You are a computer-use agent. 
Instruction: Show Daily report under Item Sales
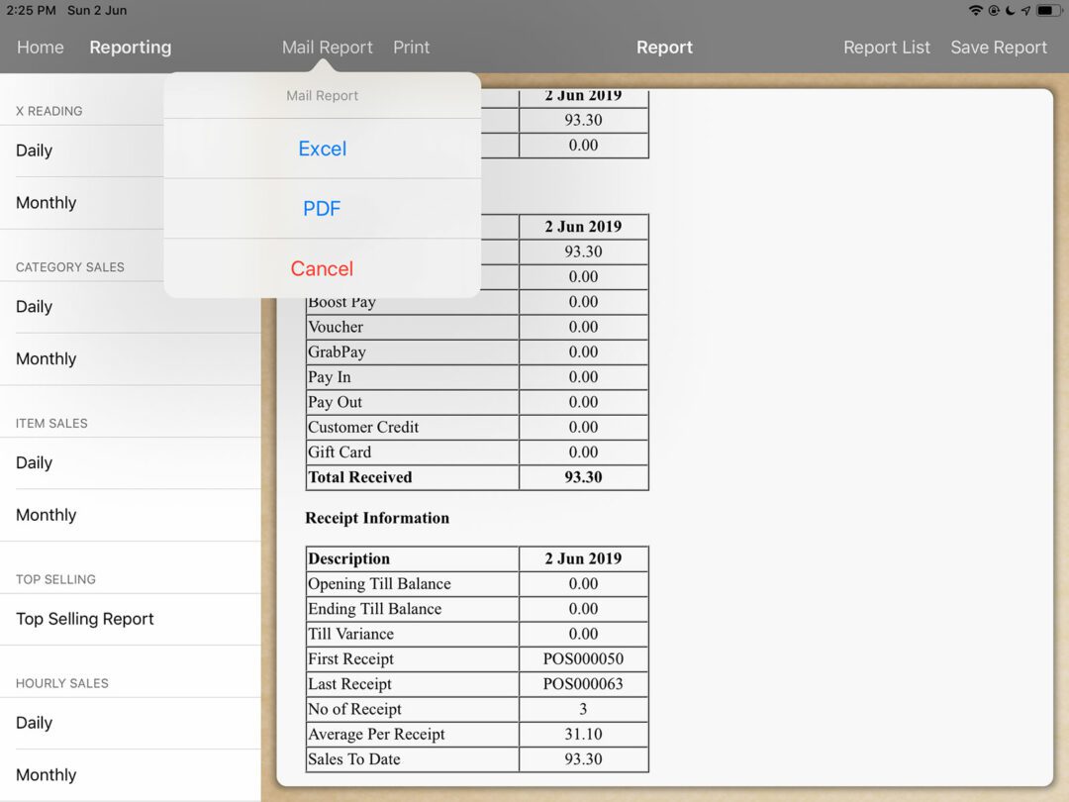(x=35, y=463)
